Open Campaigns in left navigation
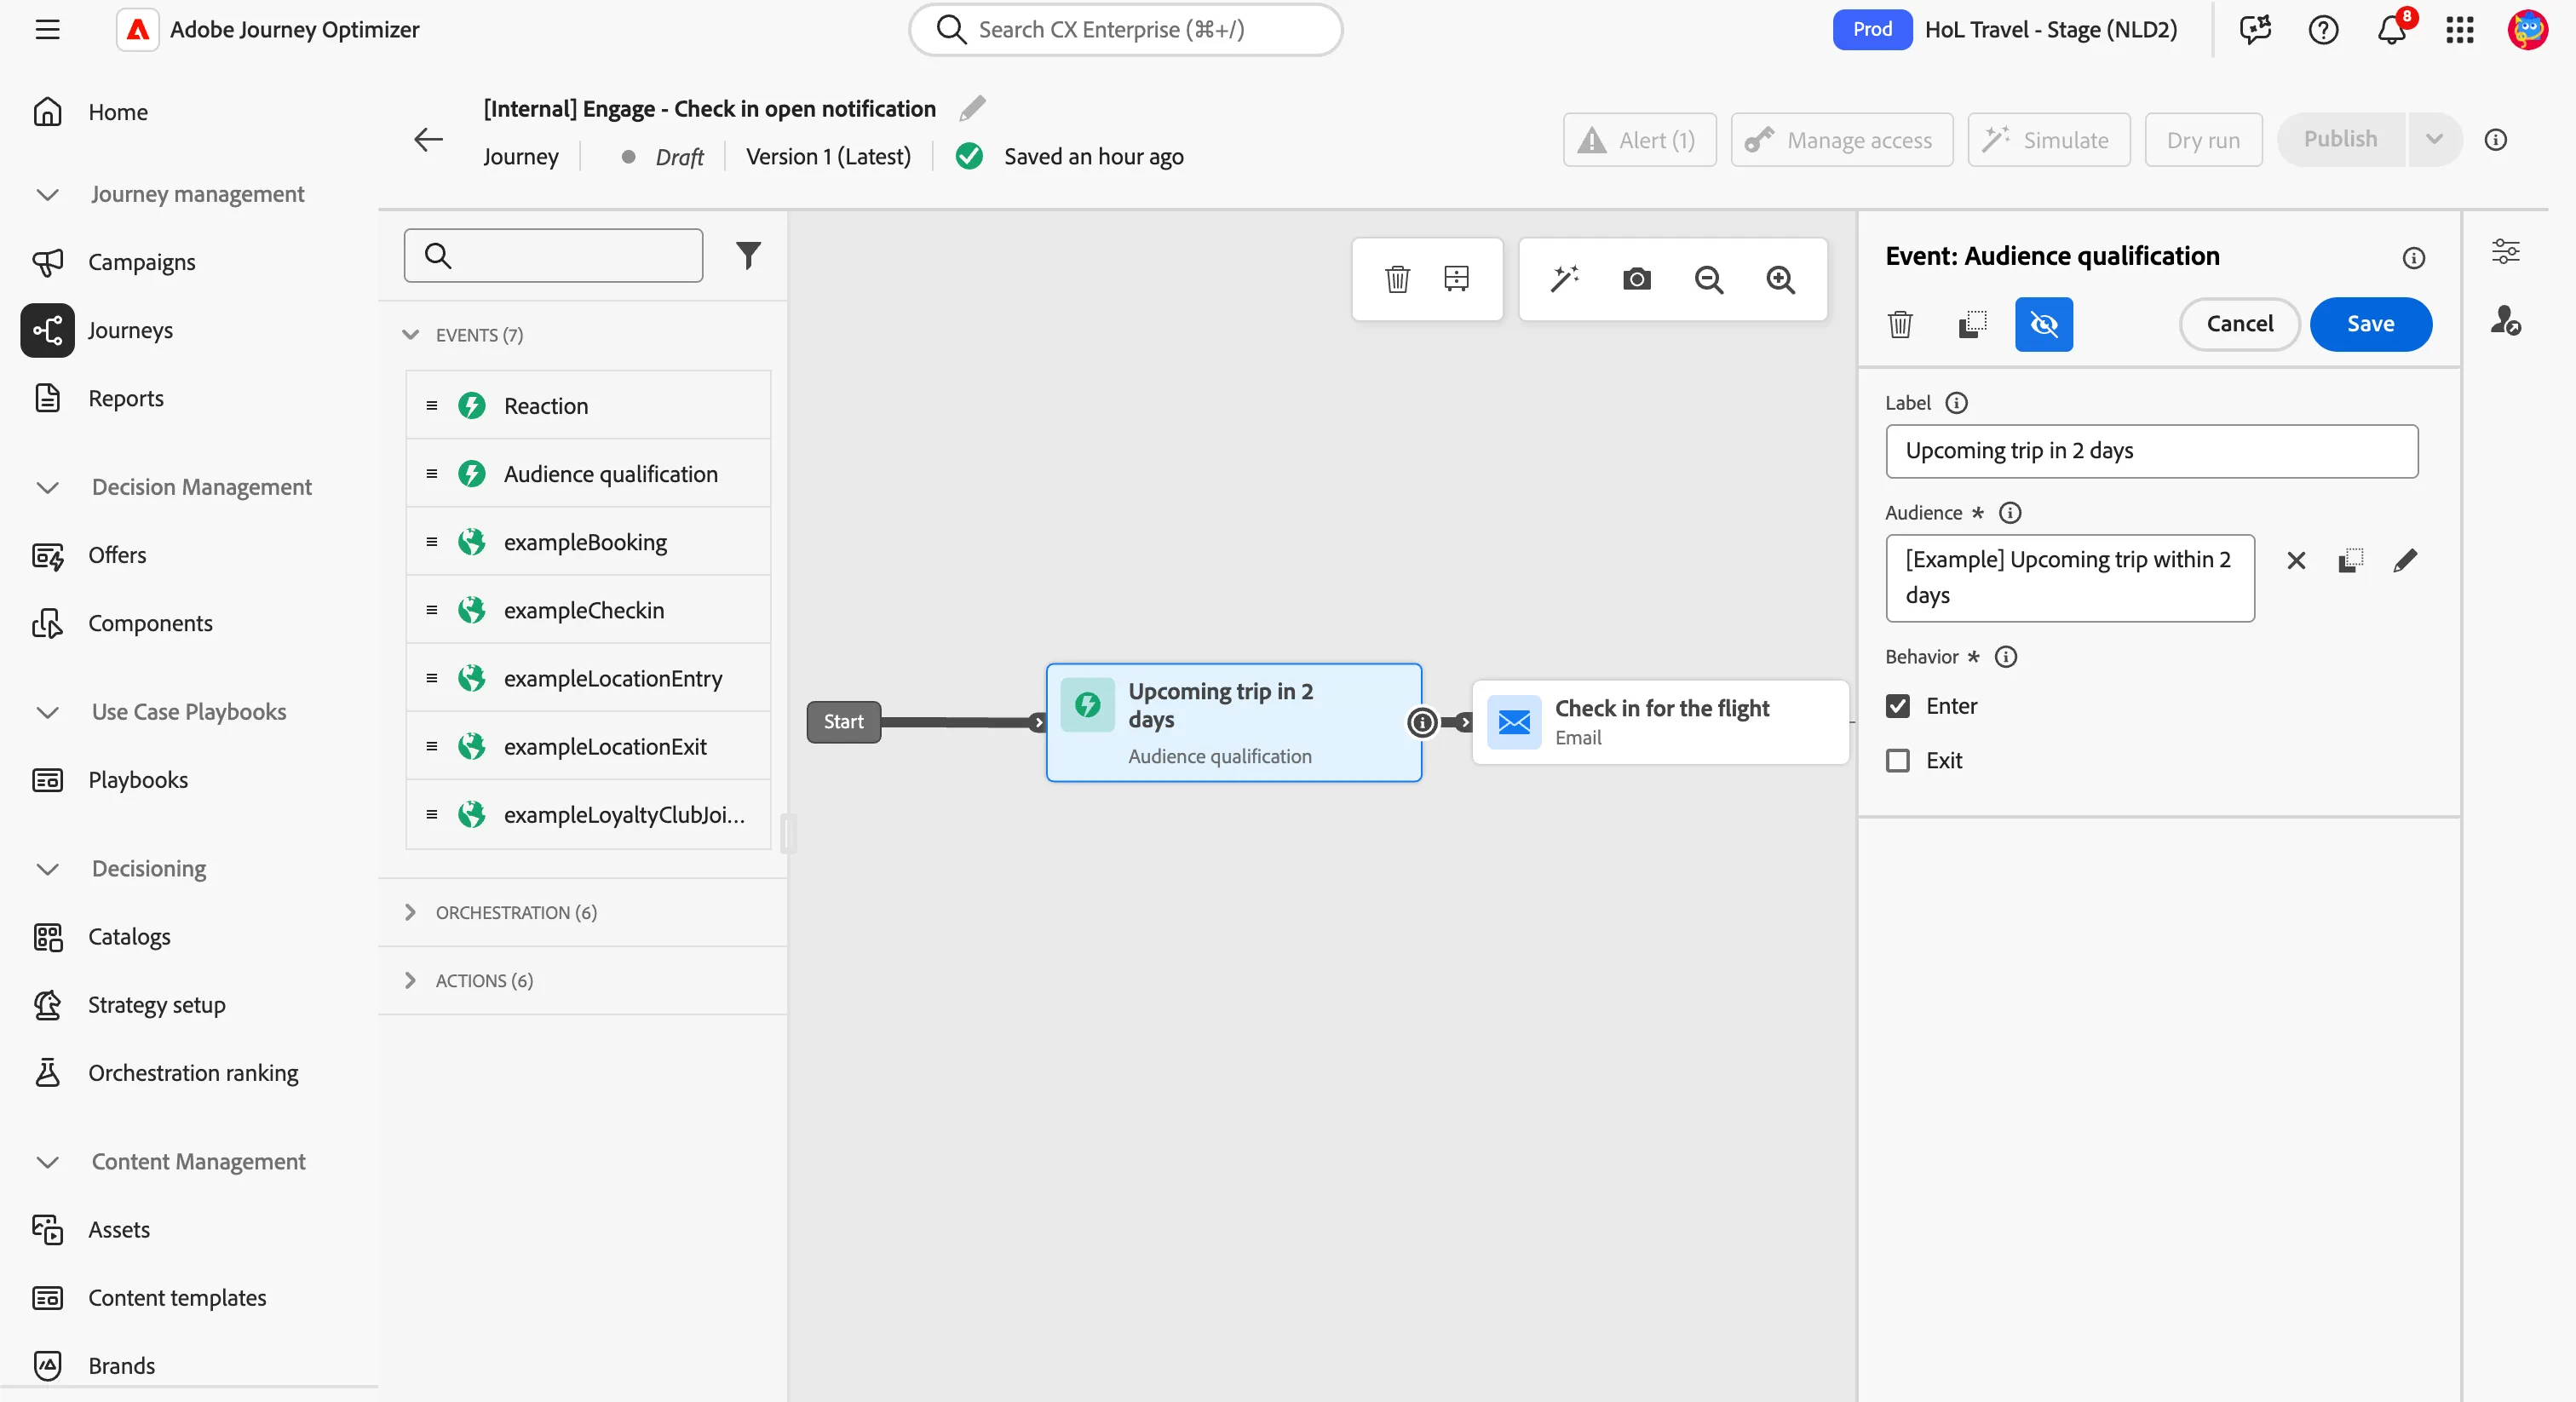 [x=141, y=262]
